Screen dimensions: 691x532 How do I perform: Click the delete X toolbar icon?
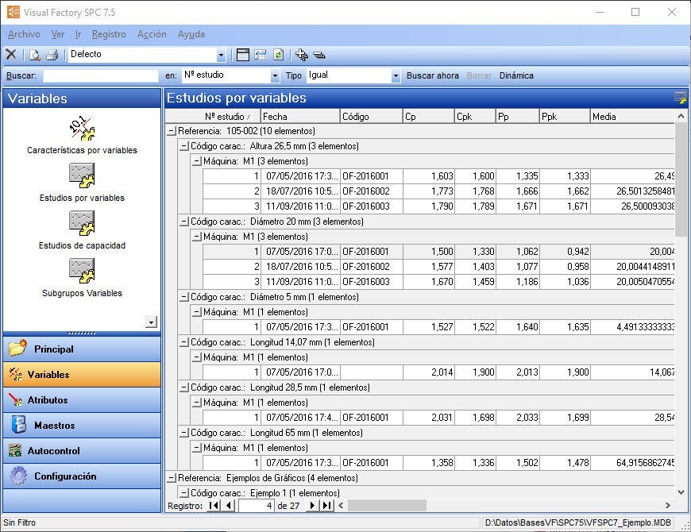coord(11,55)
